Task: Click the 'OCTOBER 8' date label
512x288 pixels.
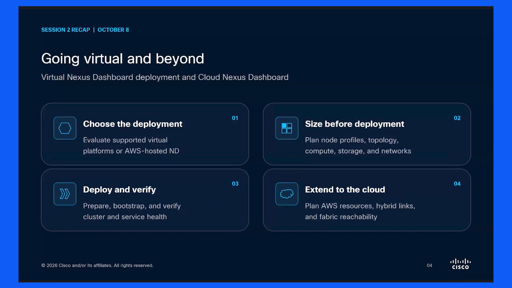Action: click(x=113, y=30)
